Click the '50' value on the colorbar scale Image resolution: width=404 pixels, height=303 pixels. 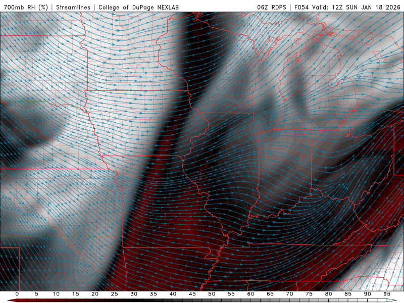[x=212, y=294]
